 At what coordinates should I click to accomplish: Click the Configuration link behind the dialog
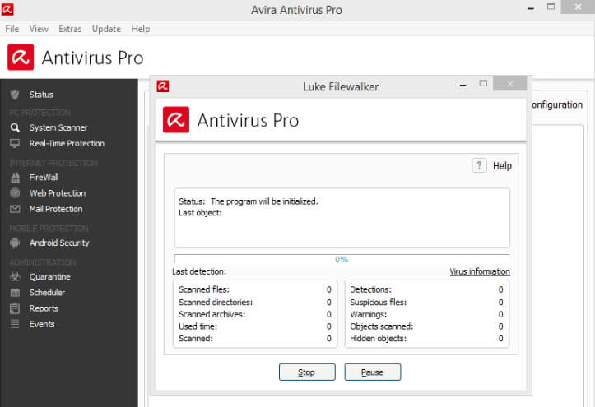tap(557, 104)
